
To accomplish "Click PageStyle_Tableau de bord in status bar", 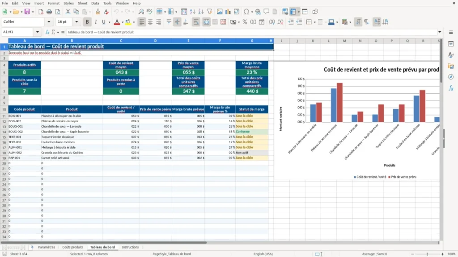I will point(171,254).
